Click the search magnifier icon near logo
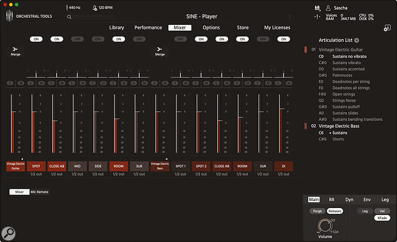Image resolution: width=397 pixels, height=242 pixels. [x=69, y=17]
